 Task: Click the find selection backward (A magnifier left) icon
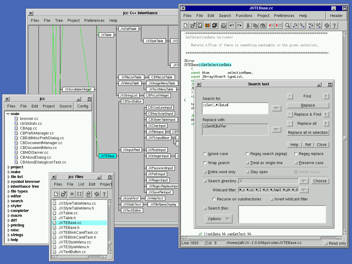pos(311,25)
